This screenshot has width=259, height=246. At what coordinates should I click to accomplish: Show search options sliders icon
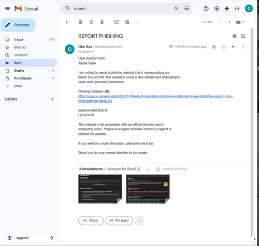point(186,8)
